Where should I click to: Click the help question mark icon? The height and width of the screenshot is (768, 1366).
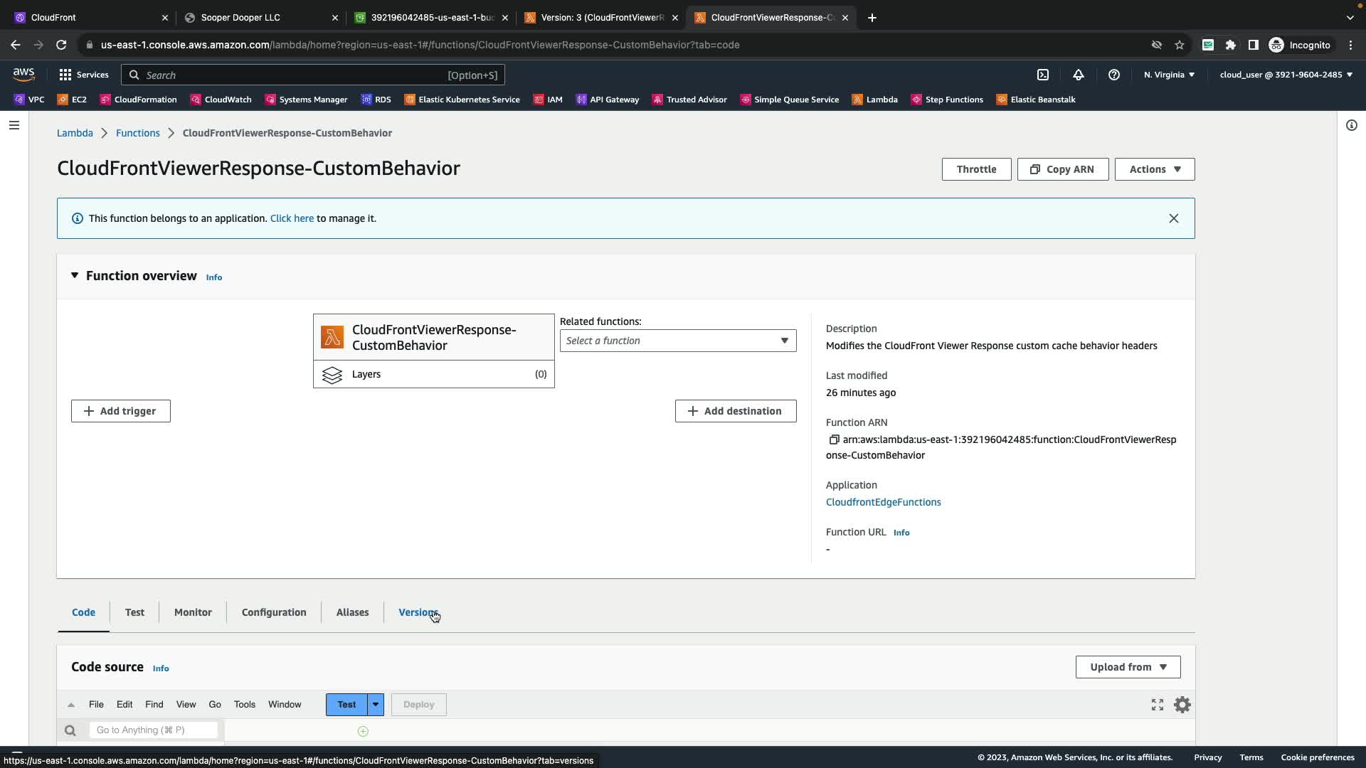pyautogui.click(x=1114, y=75)
